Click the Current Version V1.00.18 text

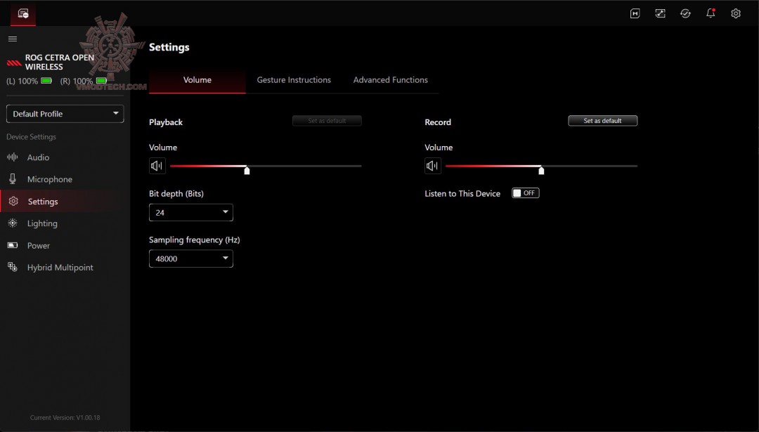[65, 417]
